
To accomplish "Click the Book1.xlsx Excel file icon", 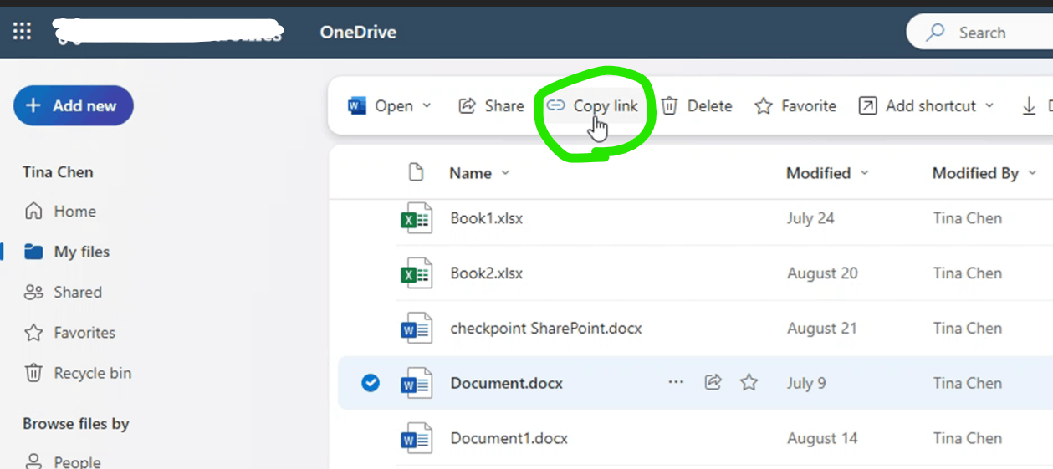I will 416,219.
